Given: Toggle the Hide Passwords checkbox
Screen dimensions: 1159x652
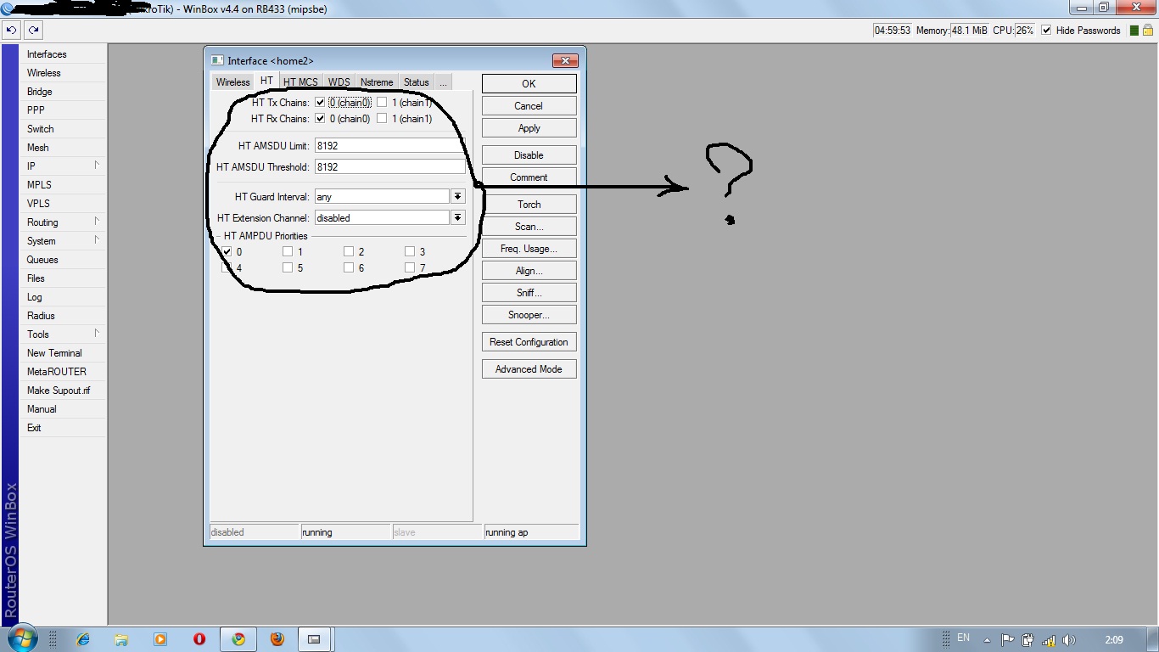Looking at the screenshot, I should 1046,31.
